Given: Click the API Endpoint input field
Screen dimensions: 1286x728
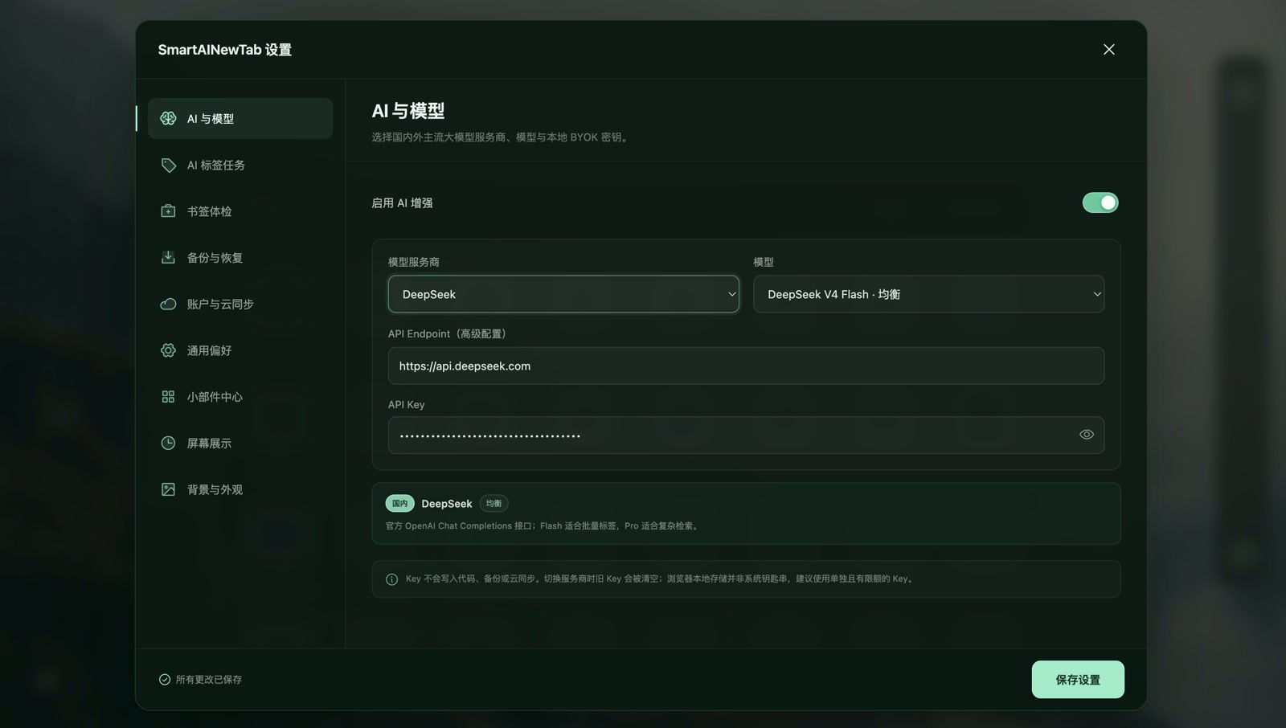Looking at the screenshot, I should coord(746,366).
